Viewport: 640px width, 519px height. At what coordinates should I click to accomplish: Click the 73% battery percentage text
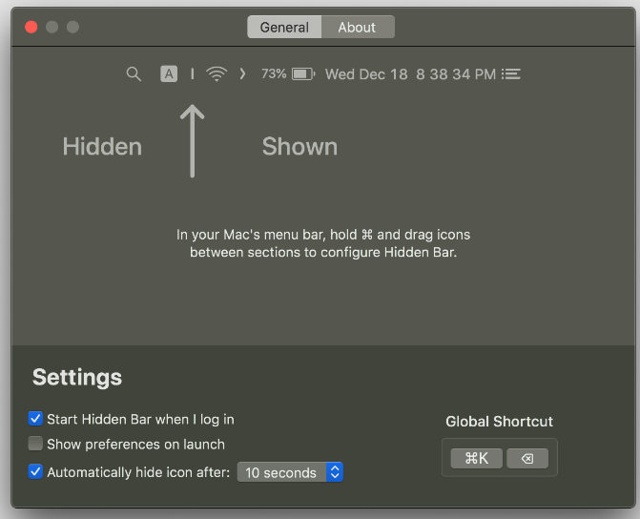[x=274, y=73]
